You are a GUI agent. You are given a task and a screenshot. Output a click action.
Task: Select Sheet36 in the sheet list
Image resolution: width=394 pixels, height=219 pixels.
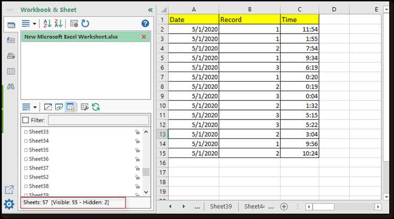[x=39, y=159]
